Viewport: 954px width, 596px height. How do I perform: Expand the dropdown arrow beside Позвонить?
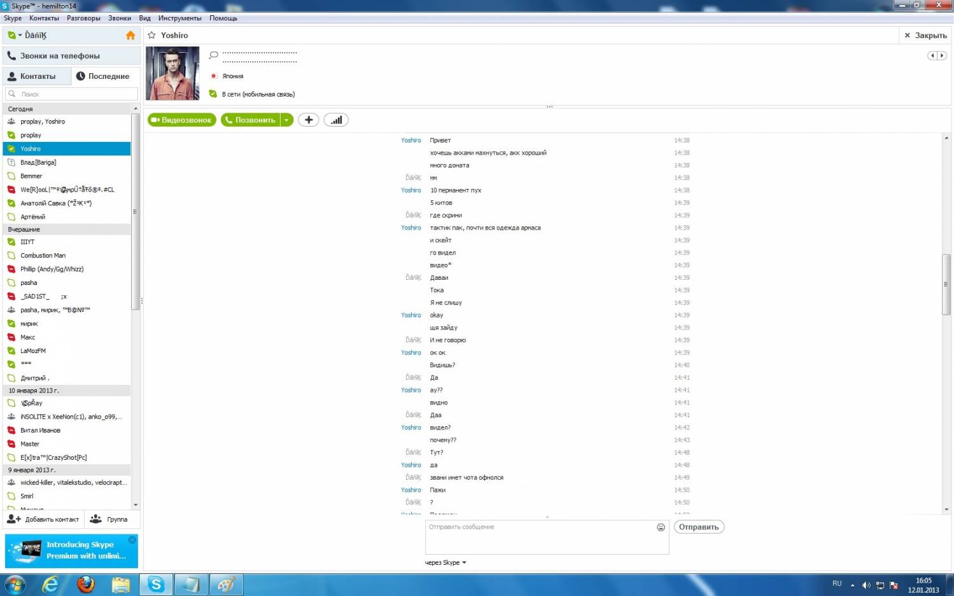tap(287, 120)
